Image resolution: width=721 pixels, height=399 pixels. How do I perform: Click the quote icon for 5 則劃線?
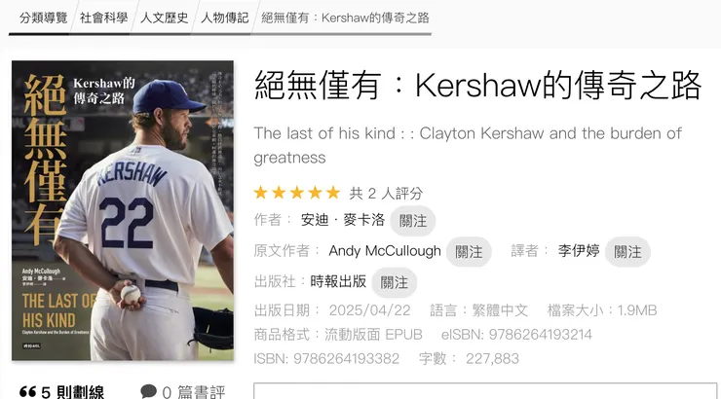27,391
